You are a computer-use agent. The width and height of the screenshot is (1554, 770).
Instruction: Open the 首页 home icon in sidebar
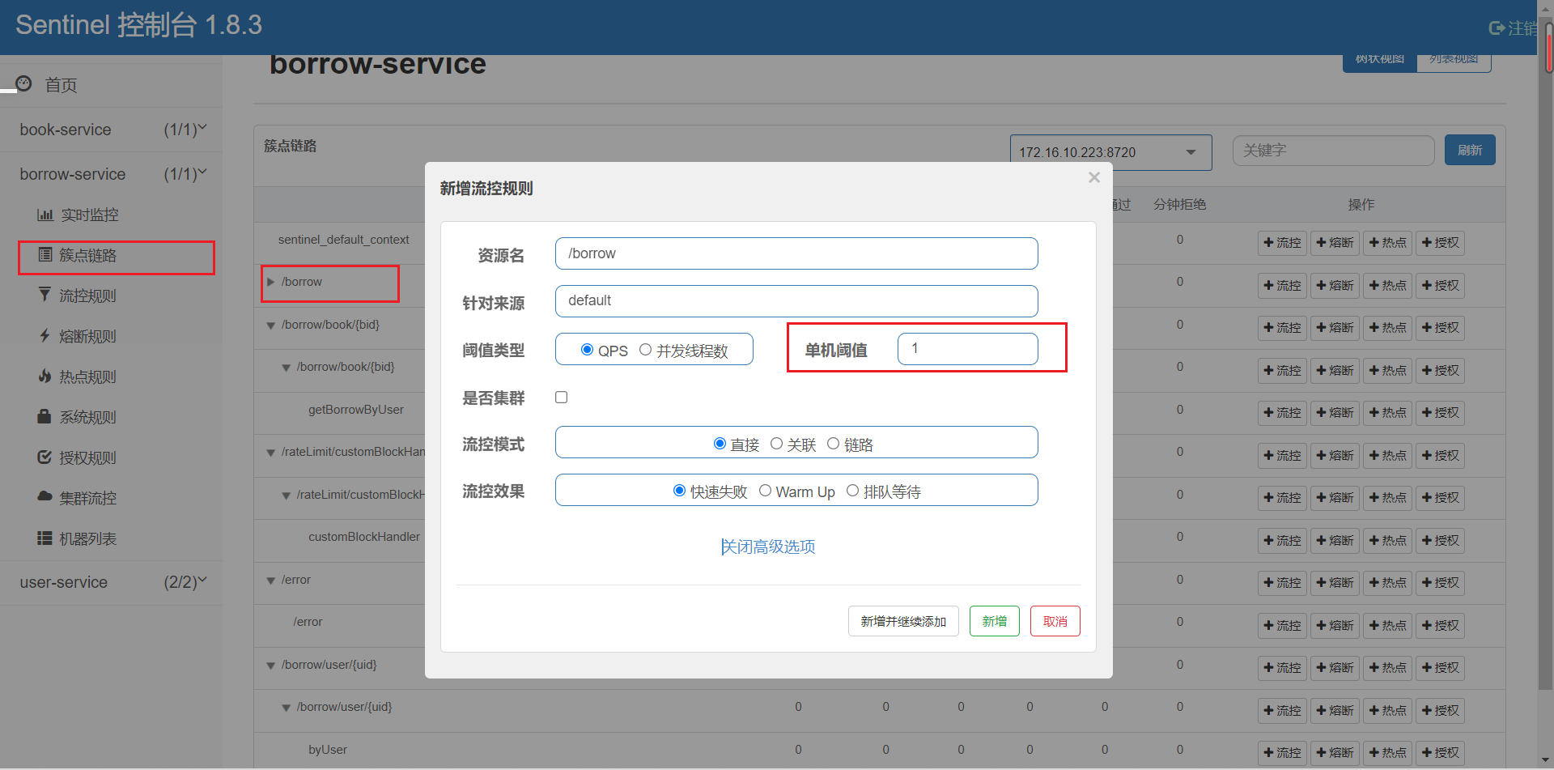click(23, 83)
